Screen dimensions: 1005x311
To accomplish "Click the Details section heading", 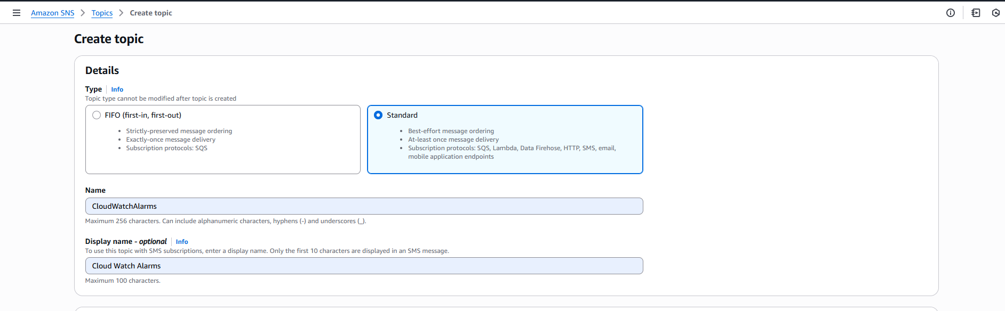I will [102, 70].
